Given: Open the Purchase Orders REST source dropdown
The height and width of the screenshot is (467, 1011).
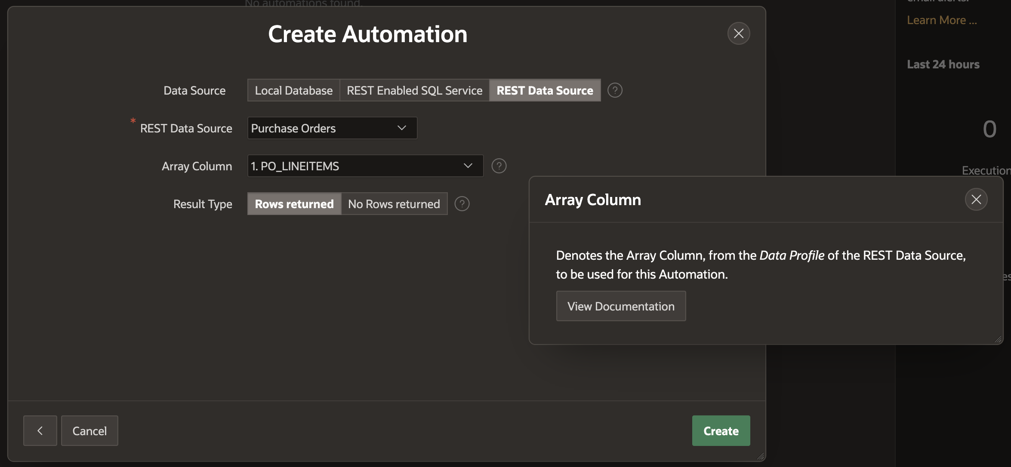Looking at the screenshot, I should (x=332, y=128).
